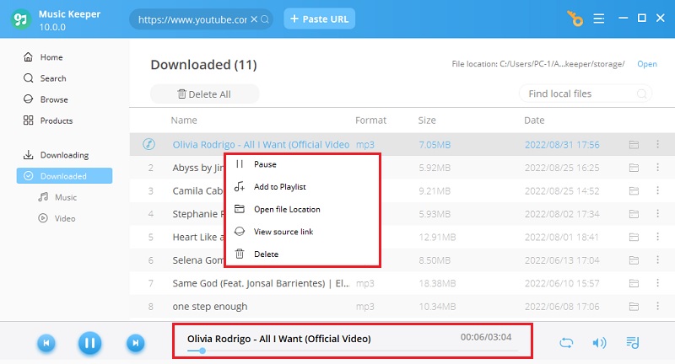Skip to the previous track
The image size is (675, 364).
pyautogui.click(x=46, y=343)
